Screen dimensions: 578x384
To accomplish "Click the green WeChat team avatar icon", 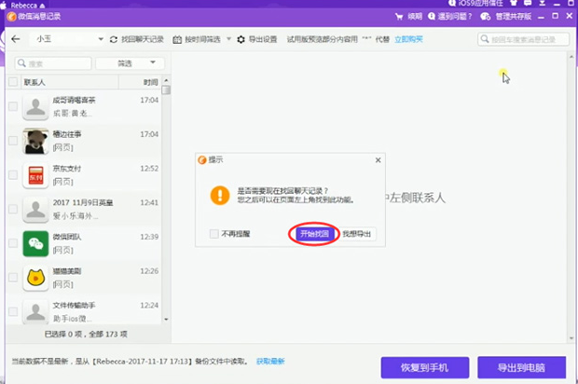I will pos(35,243).
